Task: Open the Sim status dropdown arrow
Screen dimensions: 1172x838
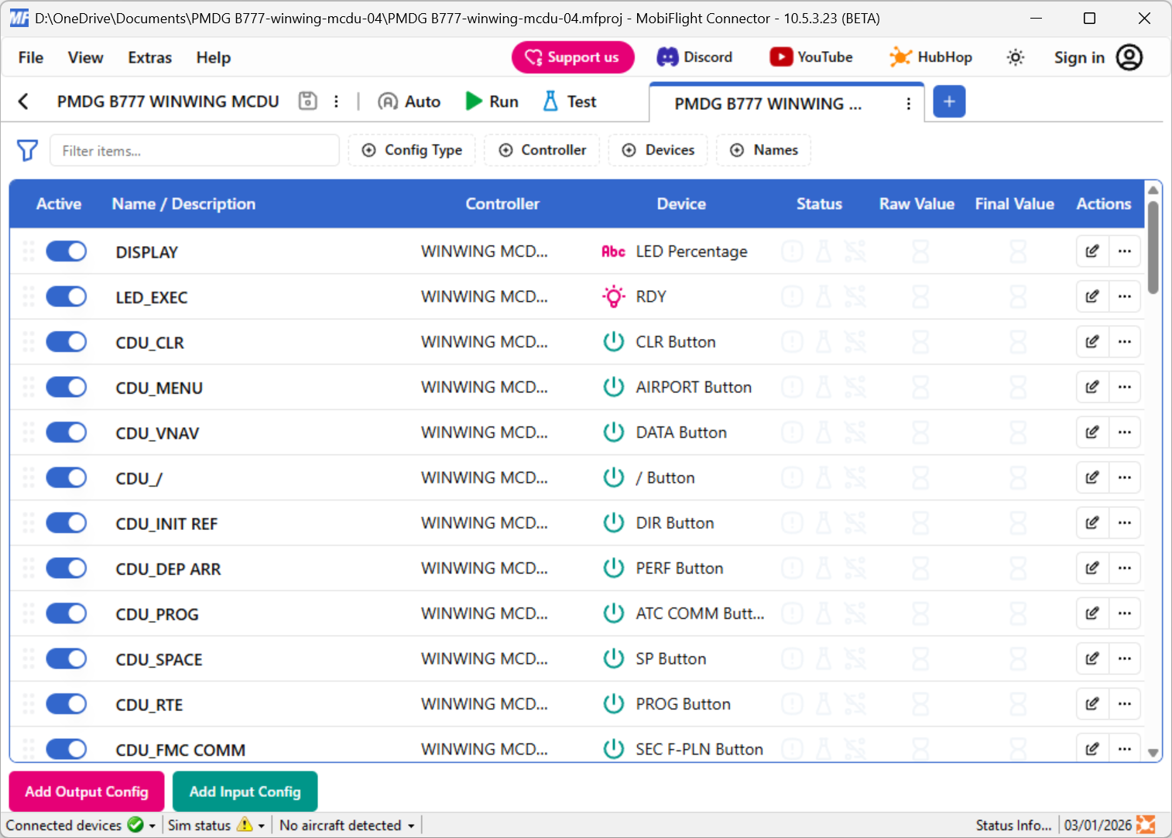Action: coord(262,826)
